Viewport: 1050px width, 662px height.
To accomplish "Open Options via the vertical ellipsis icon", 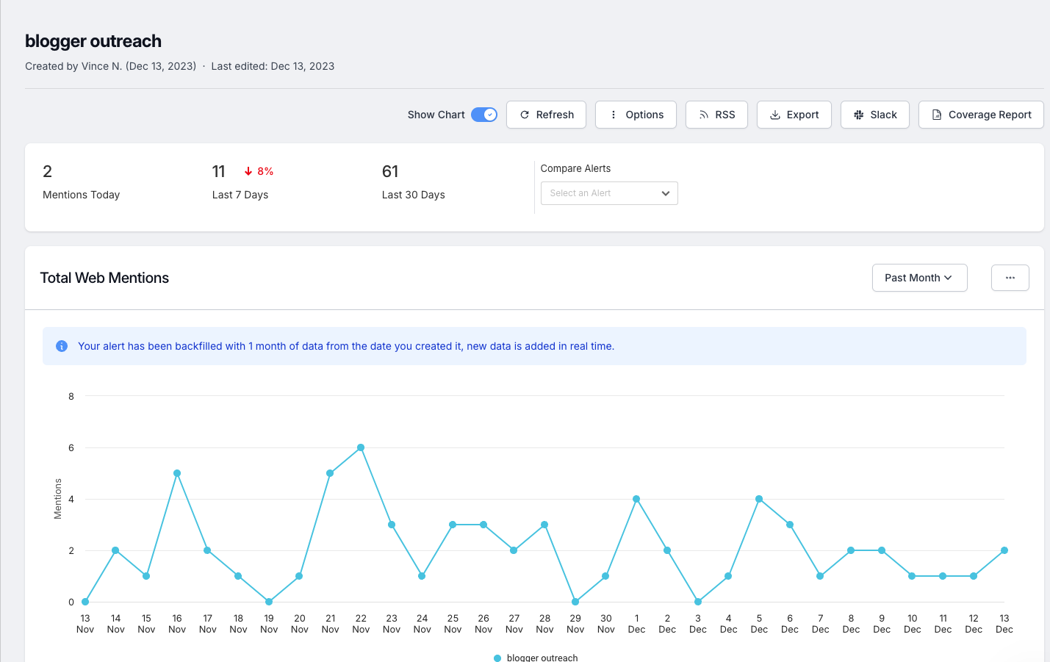I will pos(613,115).
